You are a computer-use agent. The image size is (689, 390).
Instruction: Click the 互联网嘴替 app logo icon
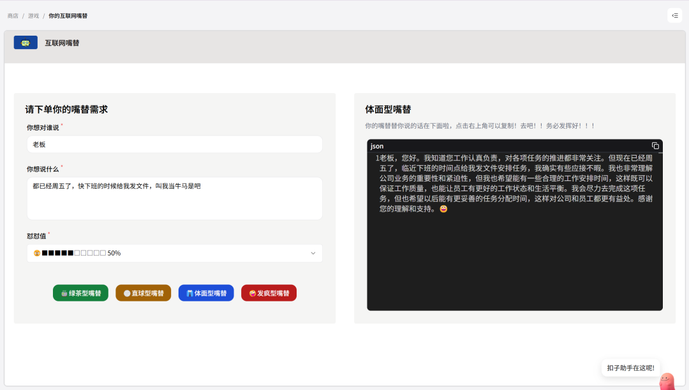coord(26,43)
